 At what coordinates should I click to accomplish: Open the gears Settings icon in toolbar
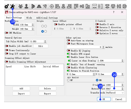click(7, 6)
